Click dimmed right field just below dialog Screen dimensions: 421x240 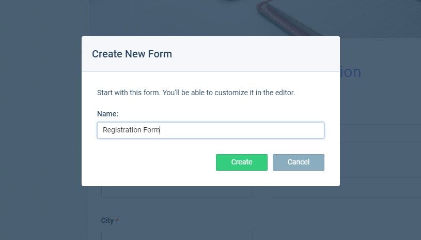pos(346,191)
